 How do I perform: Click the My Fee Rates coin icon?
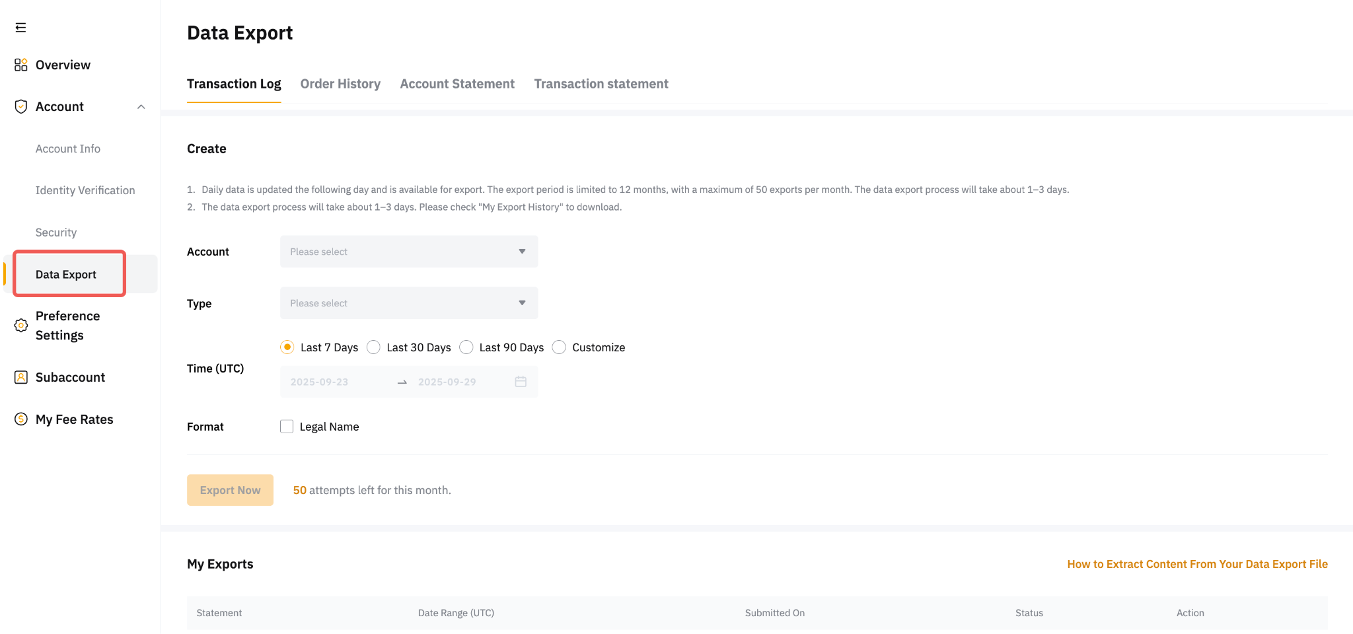(20, 419)
